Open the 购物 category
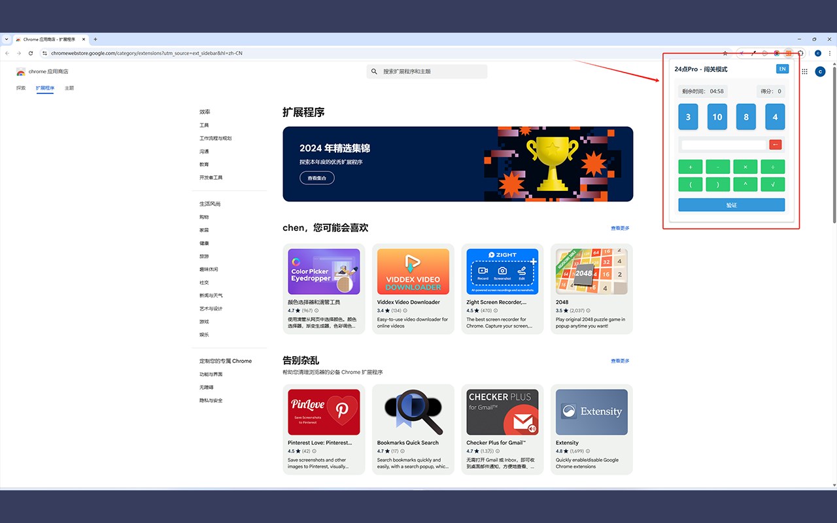 204,216
